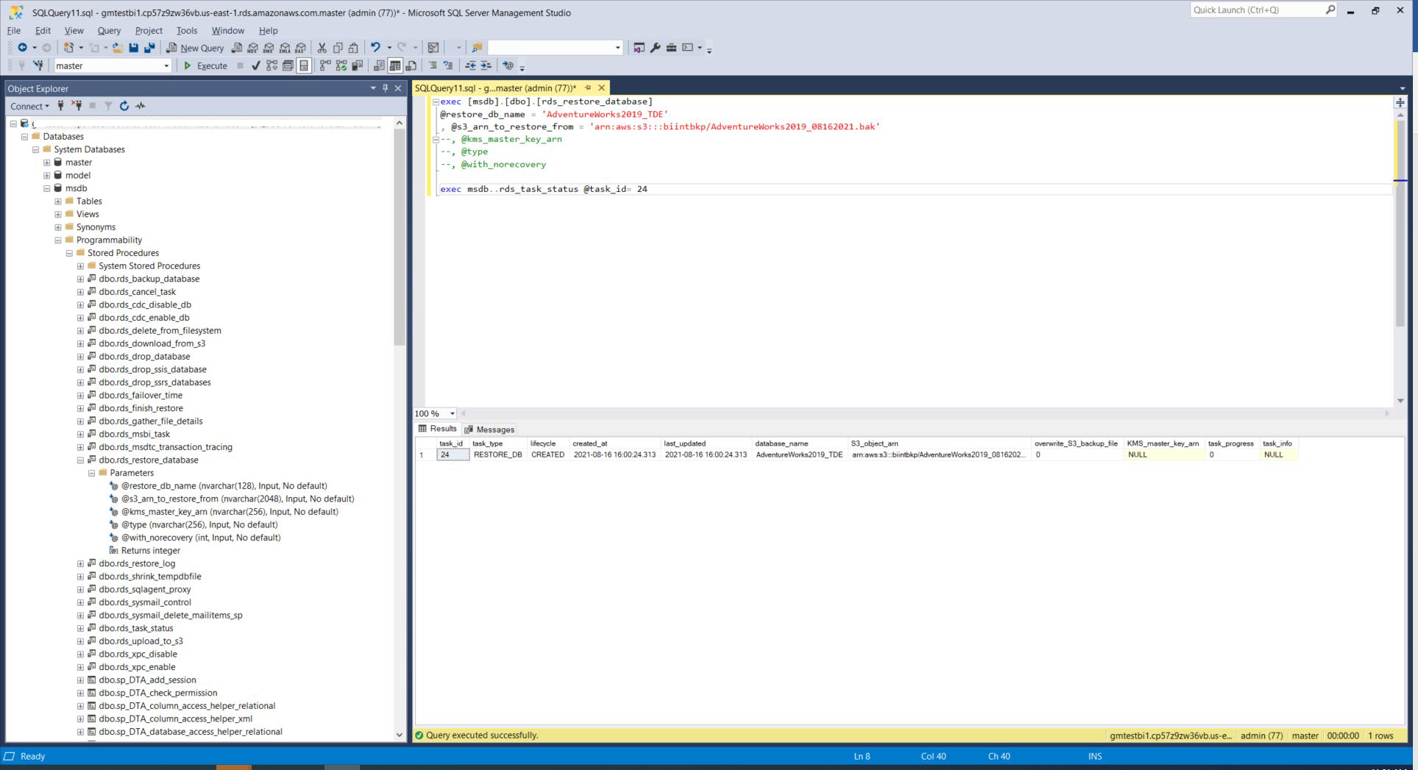Viewport: 1418px width, 770px height.
Task: Click the Parse query checkmark icon
Action: coord(255,65)
